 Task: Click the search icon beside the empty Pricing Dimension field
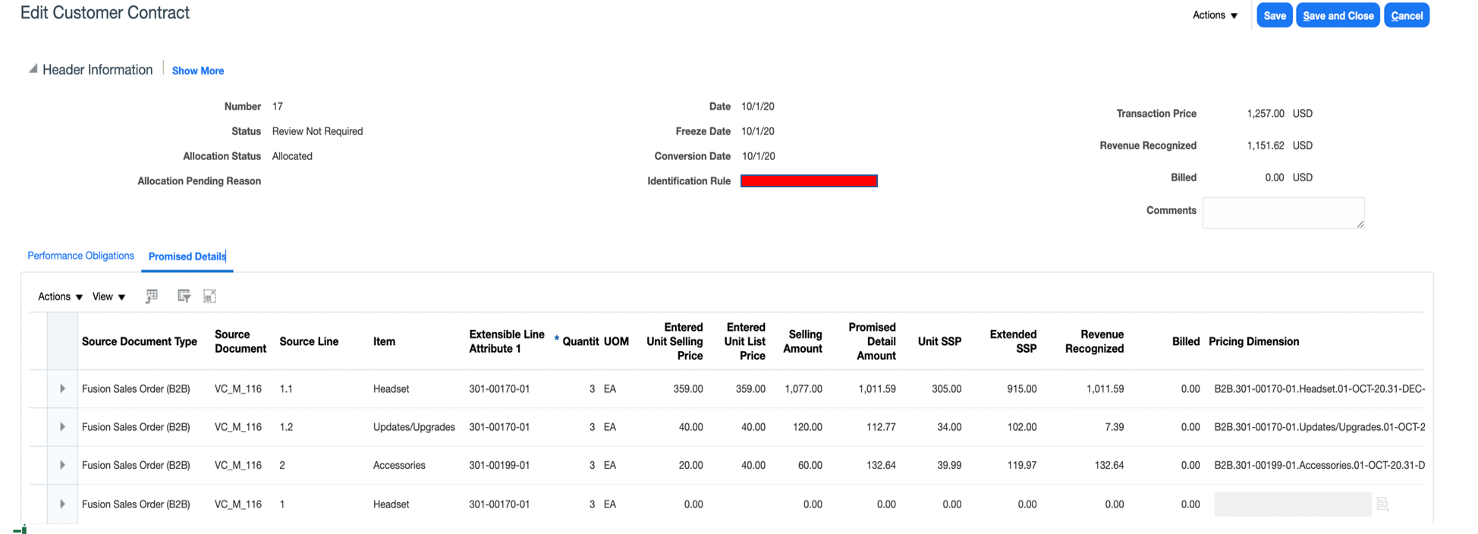coord(1382,504)
